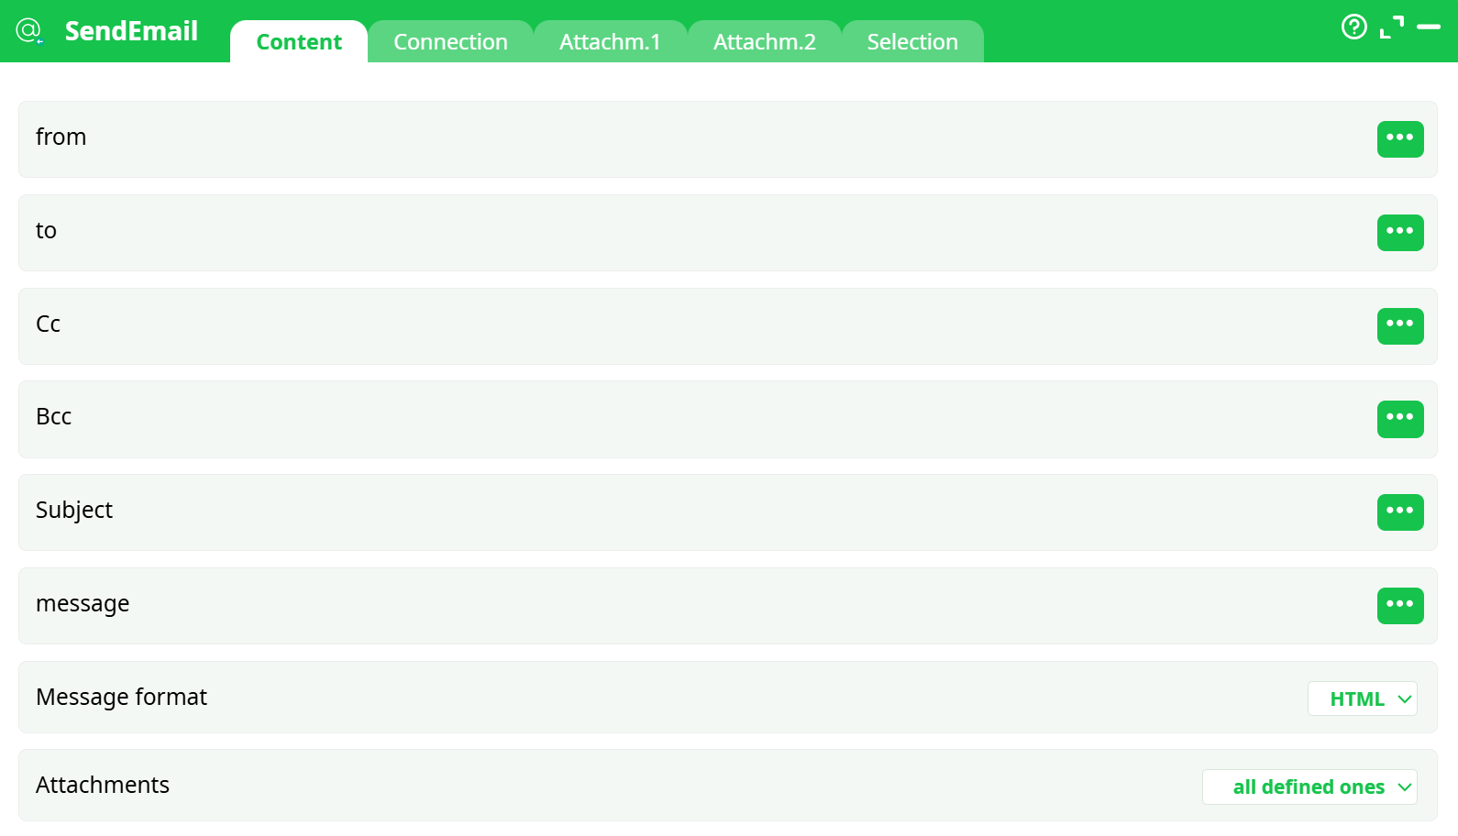Image resolution: width=1458 pixels, height=836 pixels.
Task: Minimize the SendEmail panel
Action: [x=1428, y=27]
